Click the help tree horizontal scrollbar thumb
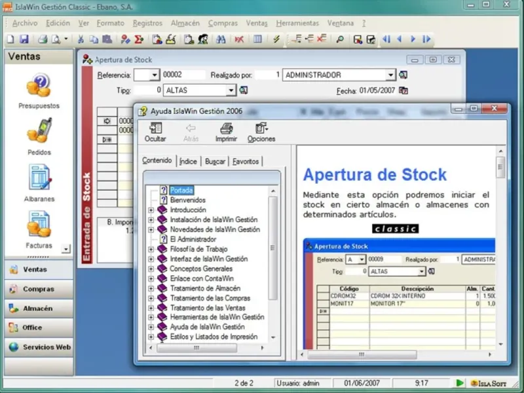The height and width of the screenshot is (393, 524). click(x=197, y=348)
